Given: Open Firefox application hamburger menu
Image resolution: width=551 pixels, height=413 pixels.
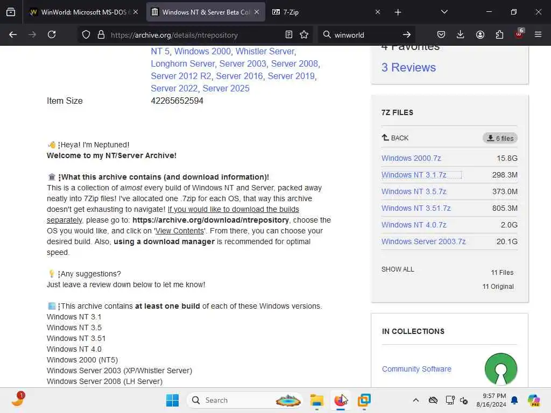Looking at the screenshot, I should click(x=538, y=34).
